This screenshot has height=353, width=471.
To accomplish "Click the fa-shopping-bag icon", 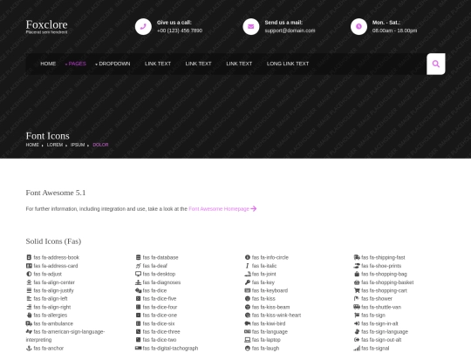I will (x=357, y=274).
